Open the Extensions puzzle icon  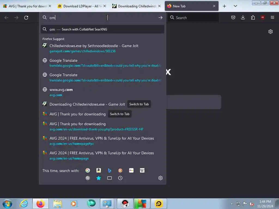253,17
